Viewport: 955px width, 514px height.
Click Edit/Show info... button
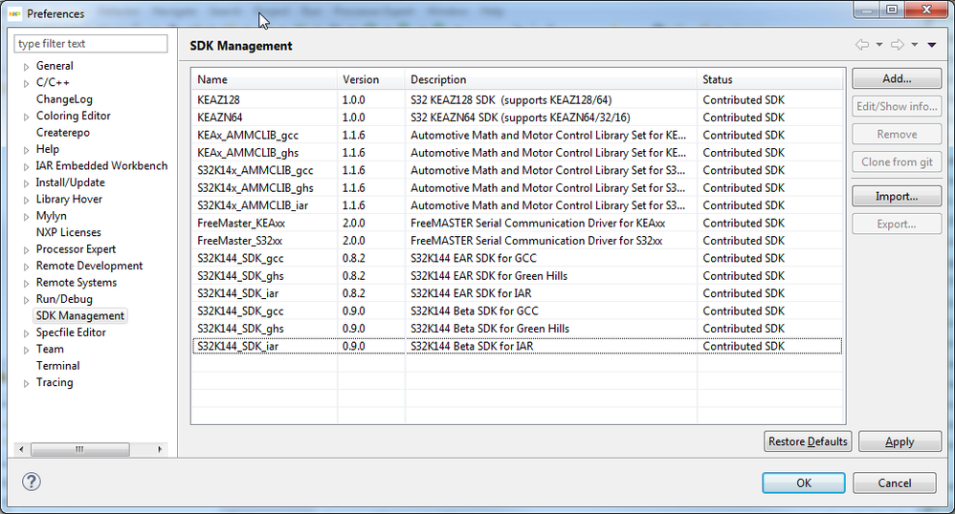point(897,106)
